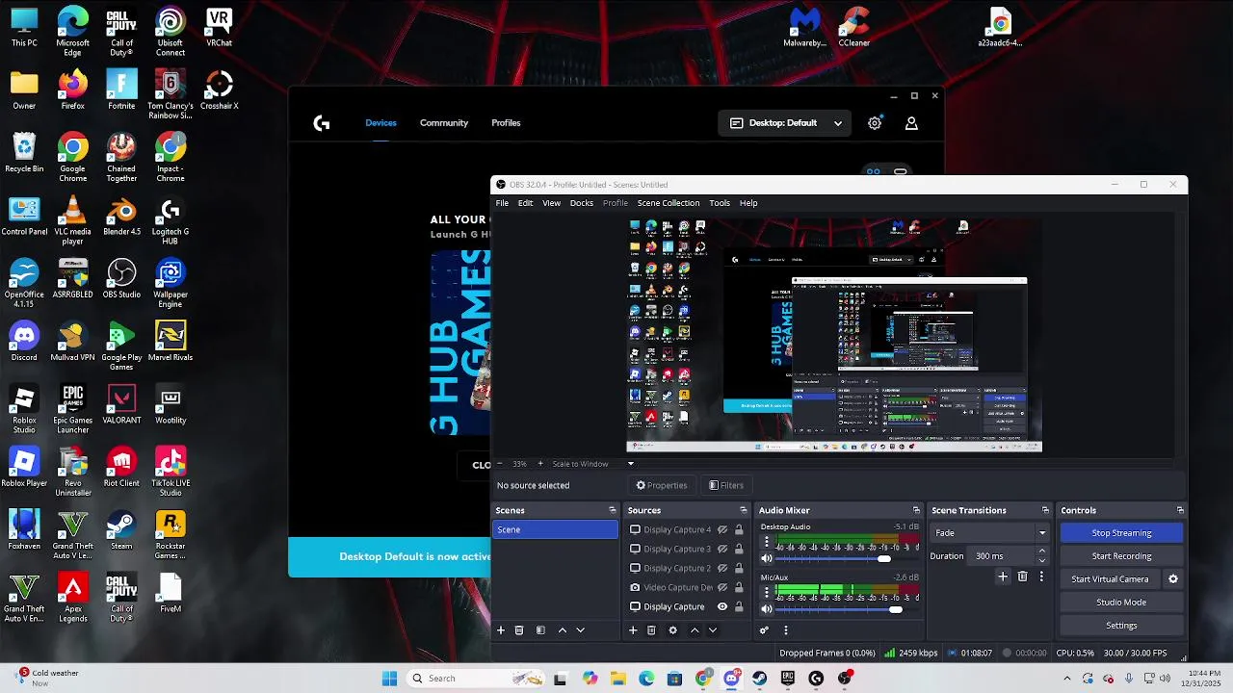Add a new source with Sources plus icon

pos(633,630)
